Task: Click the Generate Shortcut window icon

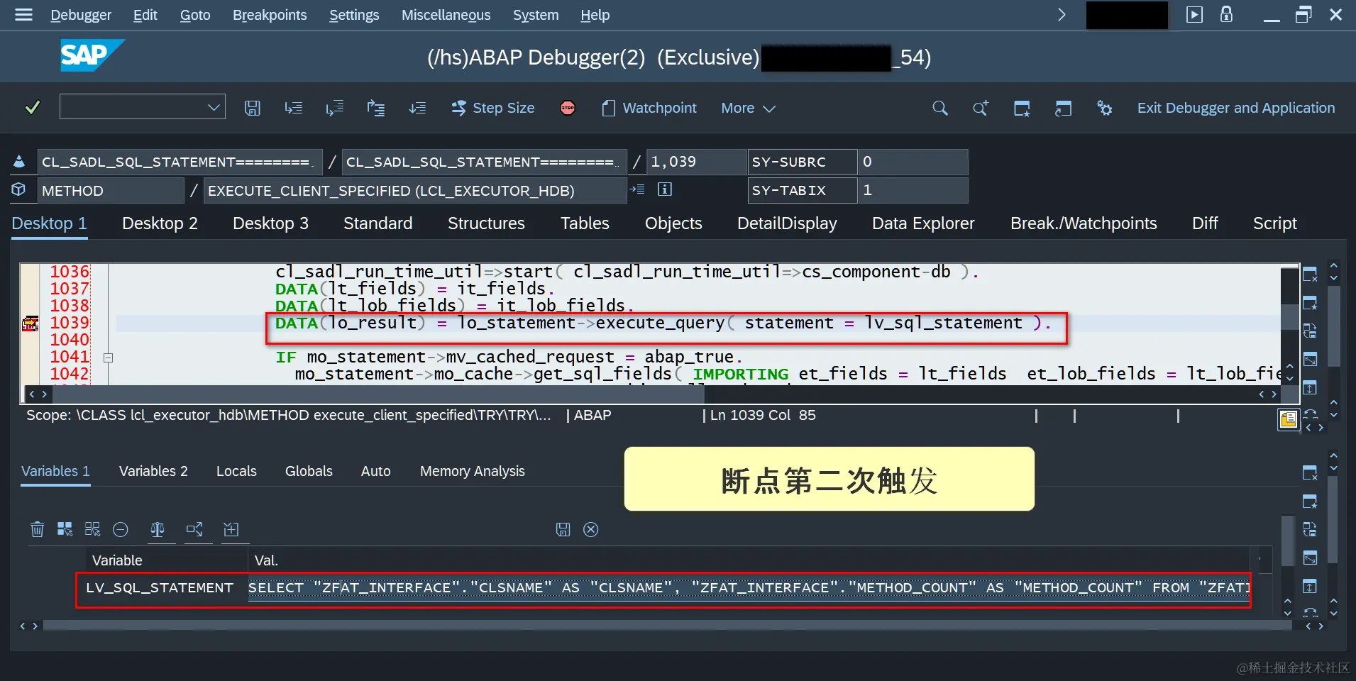Action: coord(1063,108)
